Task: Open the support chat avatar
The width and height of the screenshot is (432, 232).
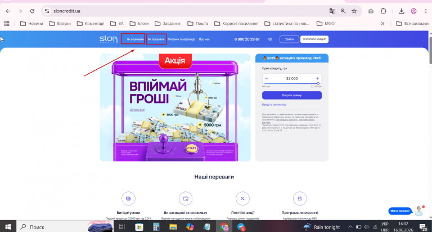Action: pos(419,211)
